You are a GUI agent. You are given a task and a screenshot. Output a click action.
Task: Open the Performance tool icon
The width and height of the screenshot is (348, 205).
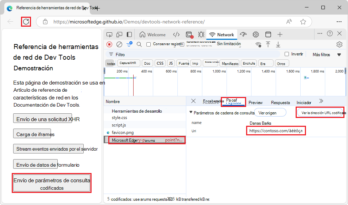244,34
